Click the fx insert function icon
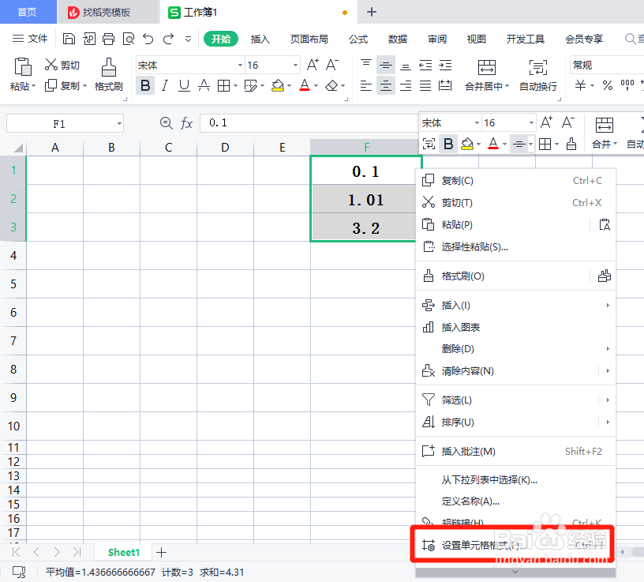The image size is (644, 582). coord(186,123)
